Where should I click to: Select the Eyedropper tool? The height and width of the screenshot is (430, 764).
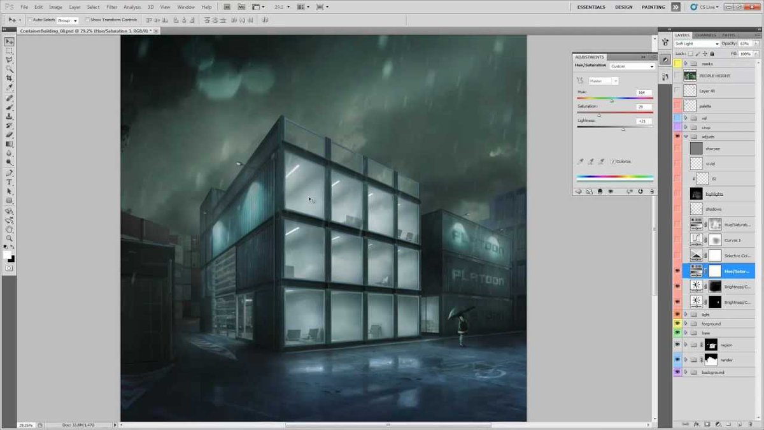10,87
